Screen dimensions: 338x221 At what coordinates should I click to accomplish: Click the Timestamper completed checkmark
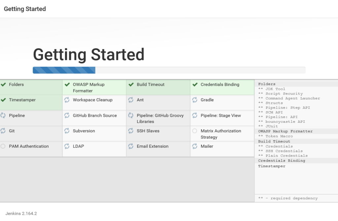click(x=3, y=100)
